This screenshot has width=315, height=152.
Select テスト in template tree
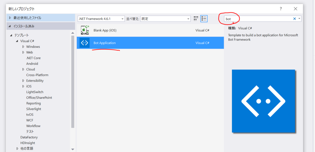tap(30, 131)
